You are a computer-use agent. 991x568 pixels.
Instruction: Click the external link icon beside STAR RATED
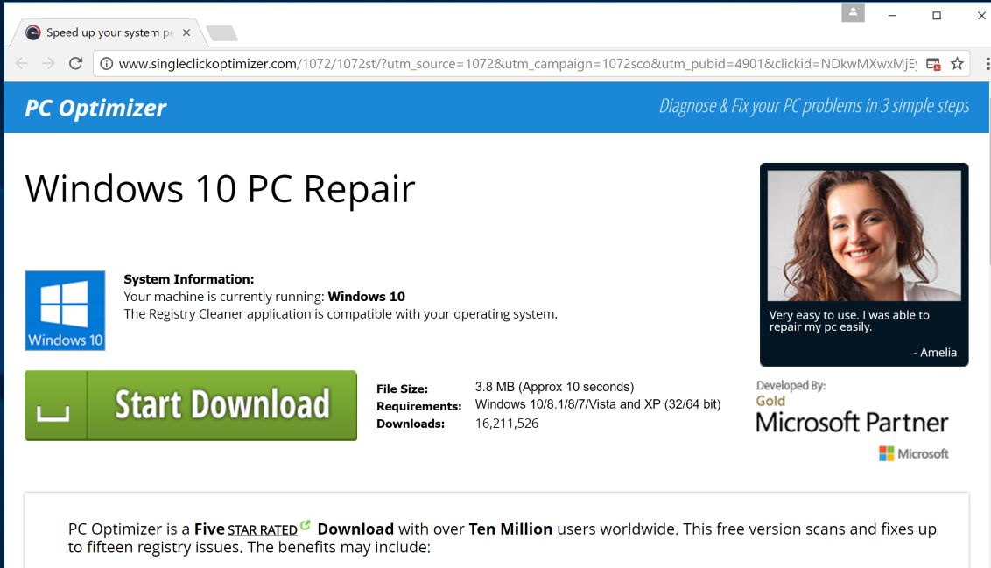click(x=306, y=525)
